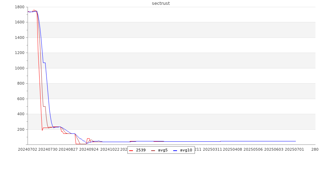Click the 1400 y-axis label
This screenshot has width=322, height=172.
coord(19,38)
